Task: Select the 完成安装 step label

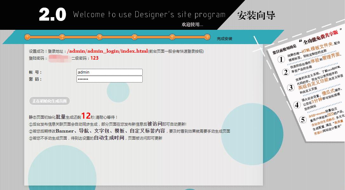Action: [x=224, y=39]
